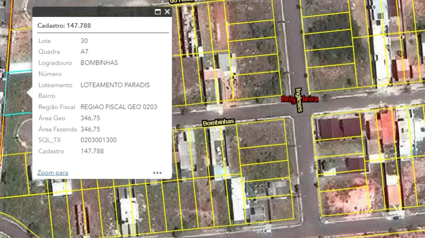Select the value 'LOTEAMENTO PARADIS'
Screen dimensions: 425x238
click(115, 85)
